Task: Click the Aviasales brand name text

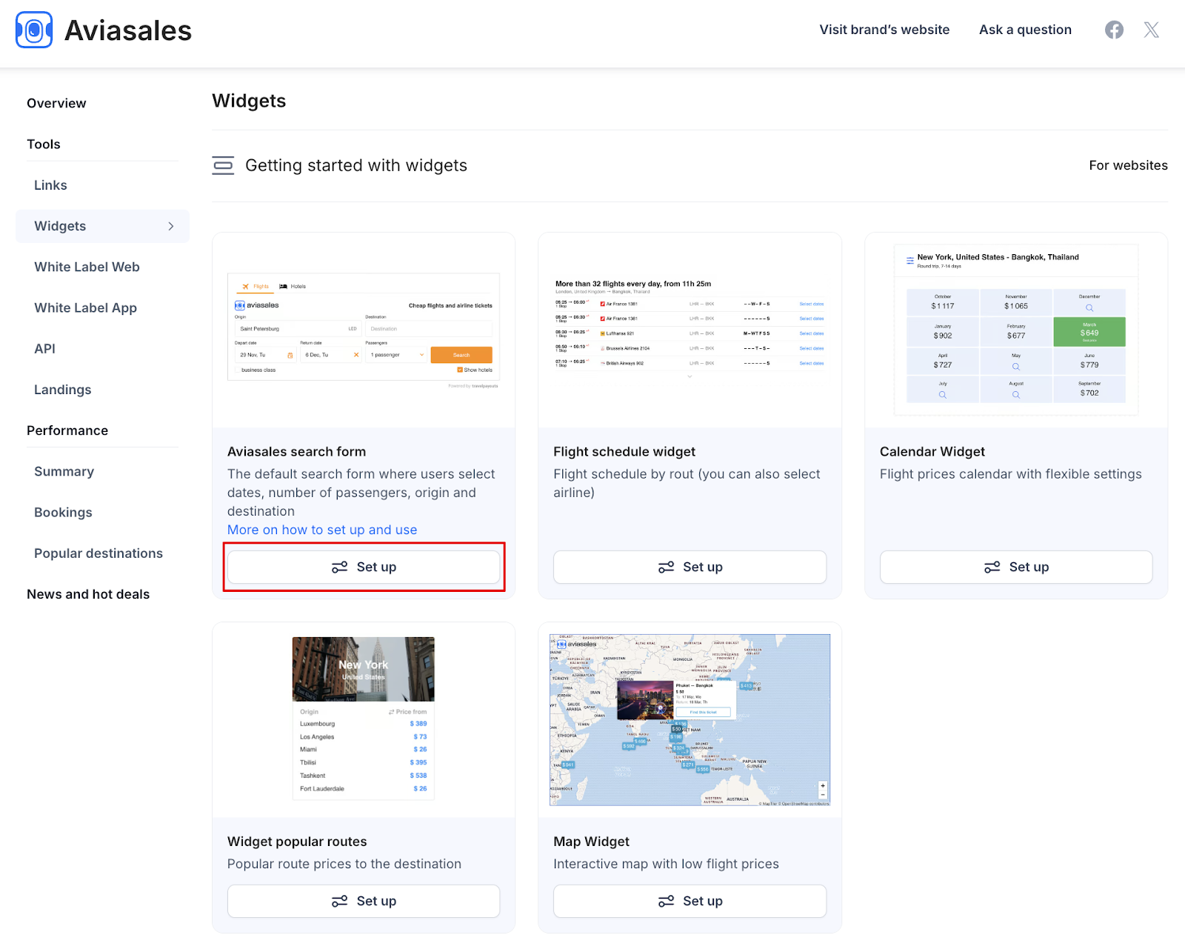Action: (128, 30)
